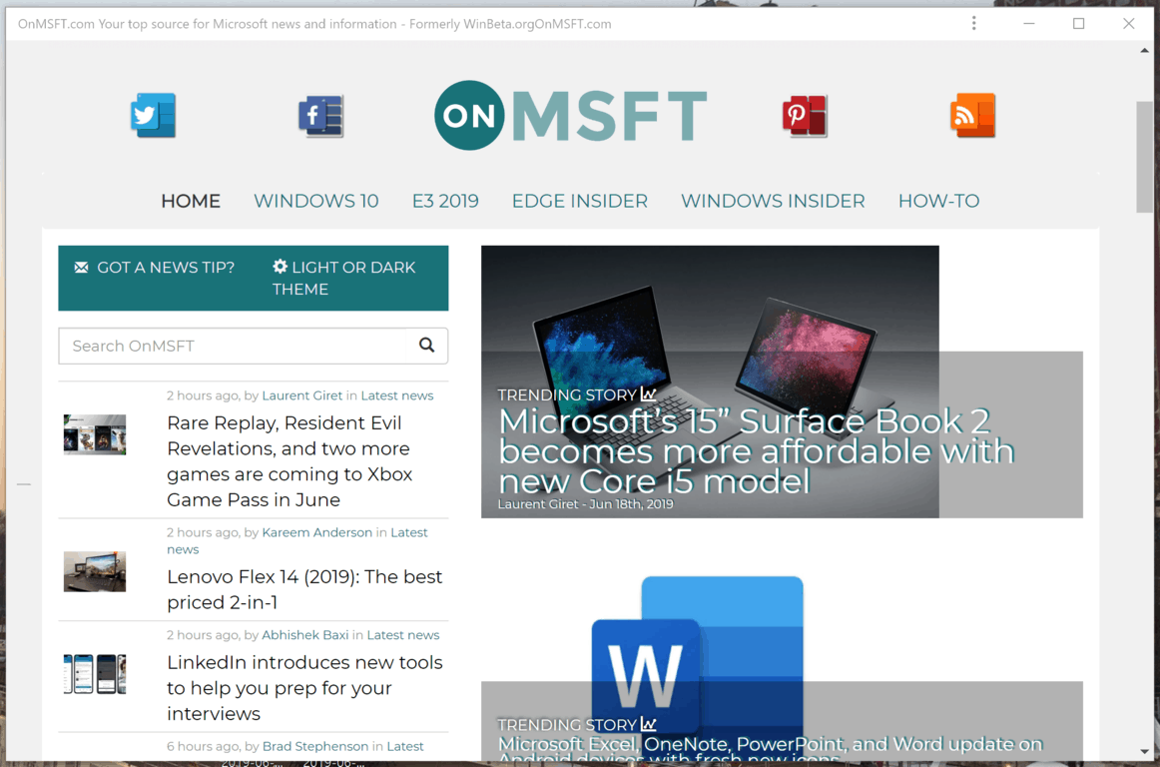
Task: Click the page's vertical scrollbar thumb
Action: tap(1144, 157)
